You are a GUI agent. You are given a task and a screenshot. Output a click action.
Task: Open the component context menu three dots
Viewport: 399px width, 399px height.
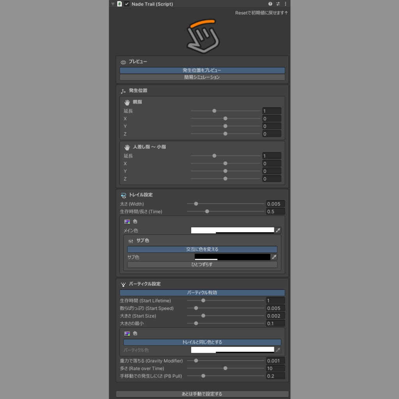pos(286,4)
